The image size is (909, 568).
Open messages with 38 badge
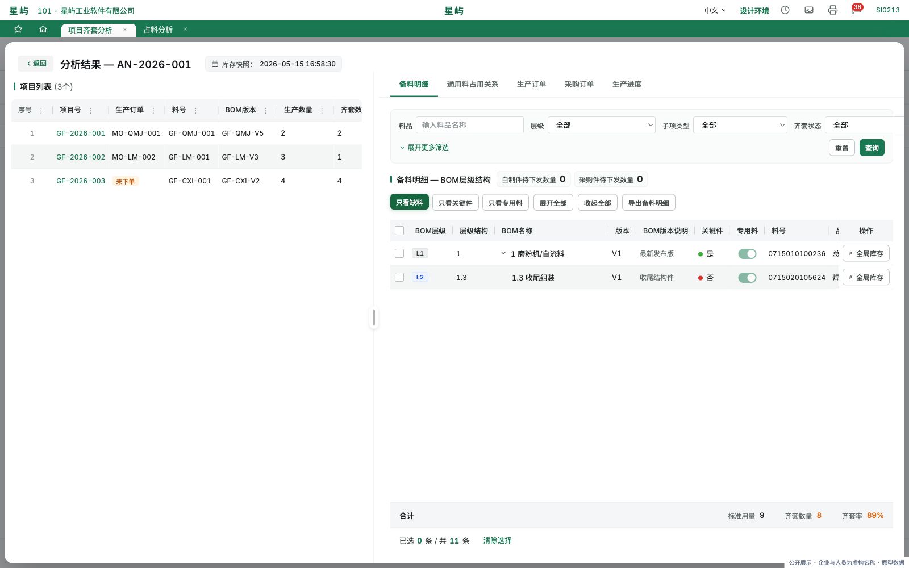pyautogui.click(x=856, y=10)
